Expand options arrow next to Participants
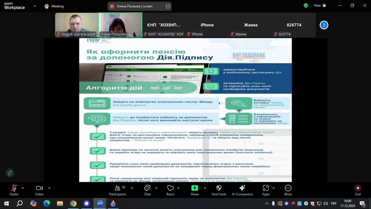This screenshot has width=371, height=209. pyautogui.click(x=132, y=188)
